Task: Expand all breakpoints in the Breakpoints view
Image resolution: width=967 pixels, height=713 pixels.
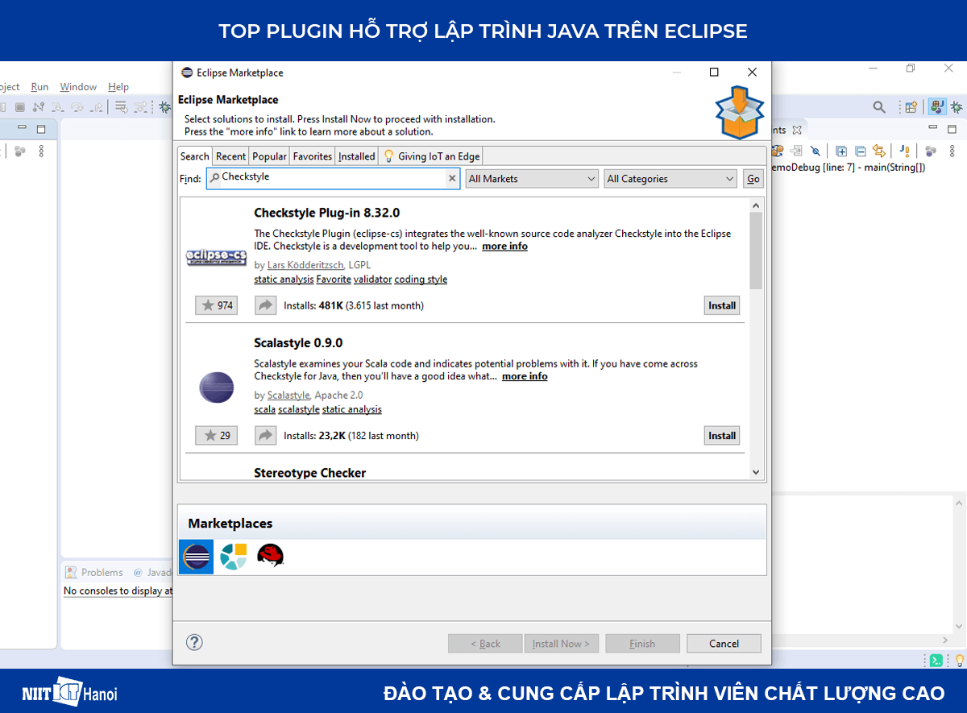Action: 840,151
